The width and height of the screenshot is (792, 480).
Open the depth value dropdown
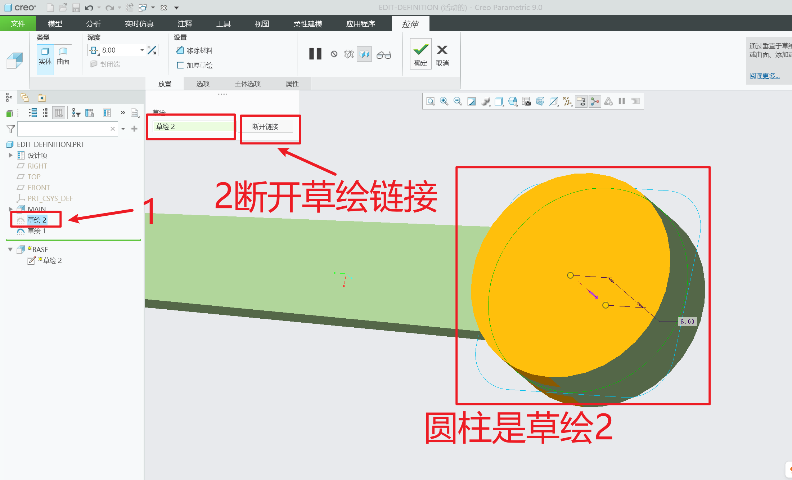[x=142, y=50]
